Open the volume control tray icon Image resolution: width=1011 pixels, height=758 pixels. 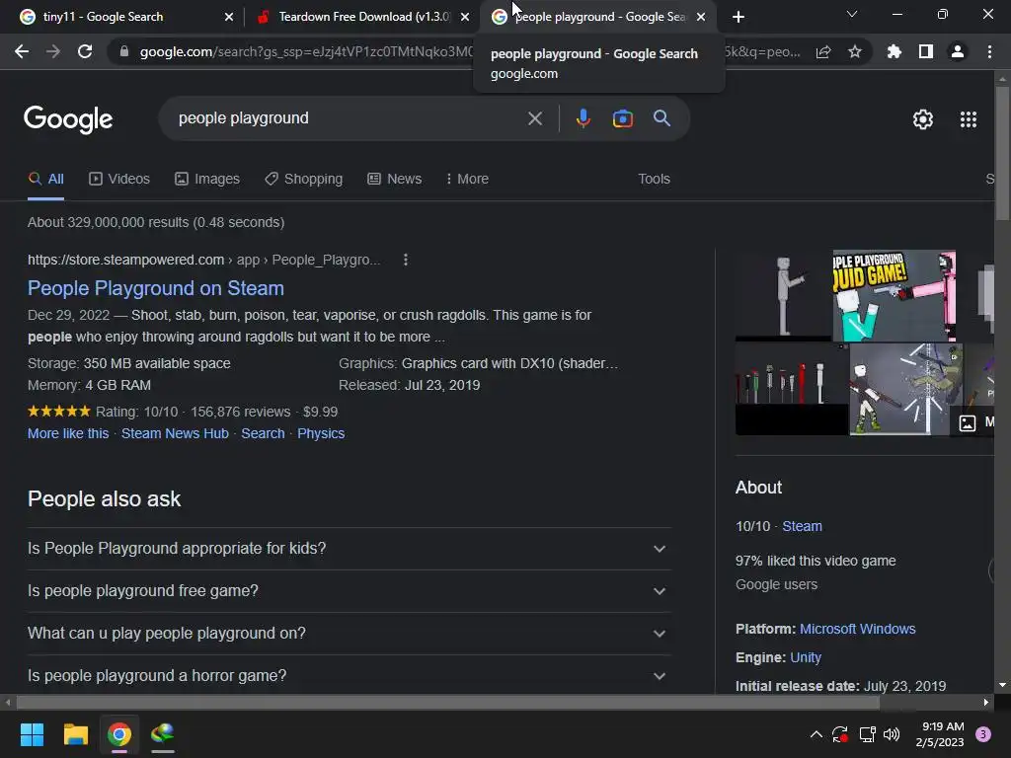click(x=892, y=734)
